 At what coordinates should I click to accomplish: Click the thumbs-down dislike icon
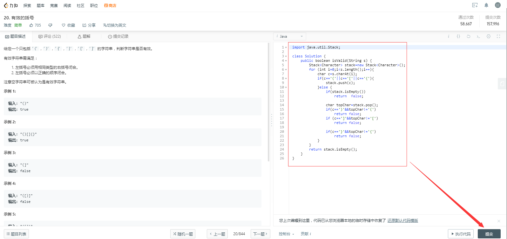click(x=50, y=25)
